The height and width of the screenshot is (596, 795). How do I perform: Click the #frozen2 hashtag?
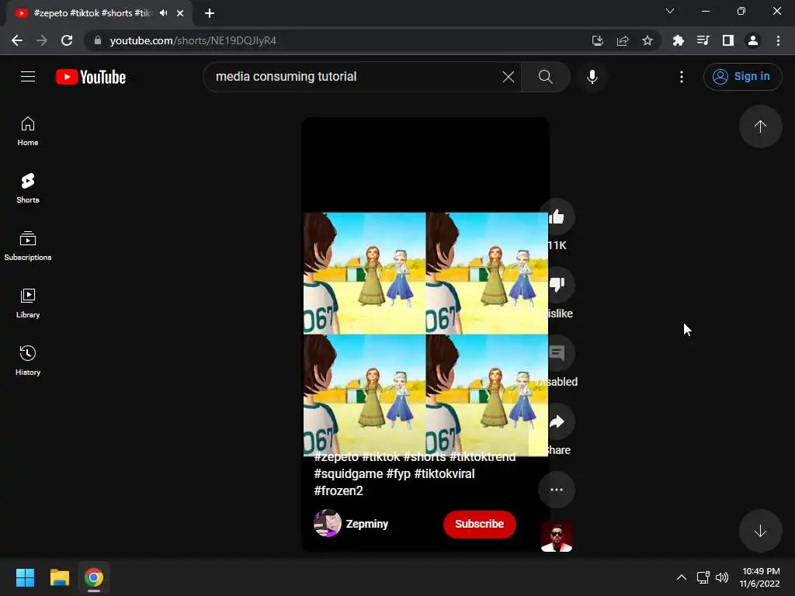[338, 490]
